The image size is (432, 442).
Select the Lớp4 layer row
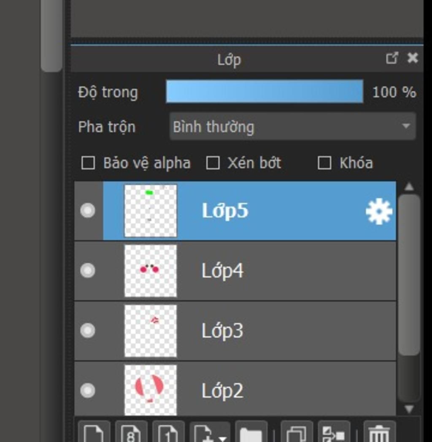tap(235, 271)
